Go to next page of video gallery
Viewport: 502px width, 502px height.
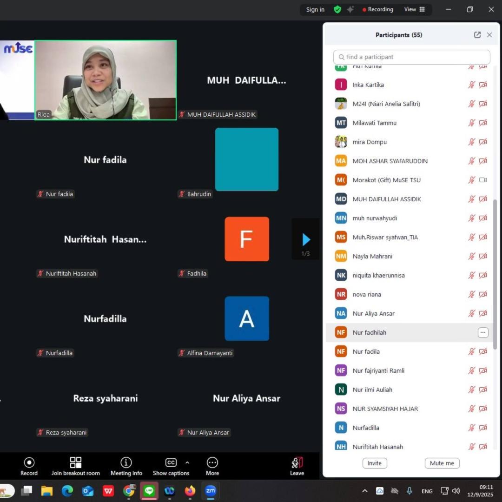coord(306,240)
